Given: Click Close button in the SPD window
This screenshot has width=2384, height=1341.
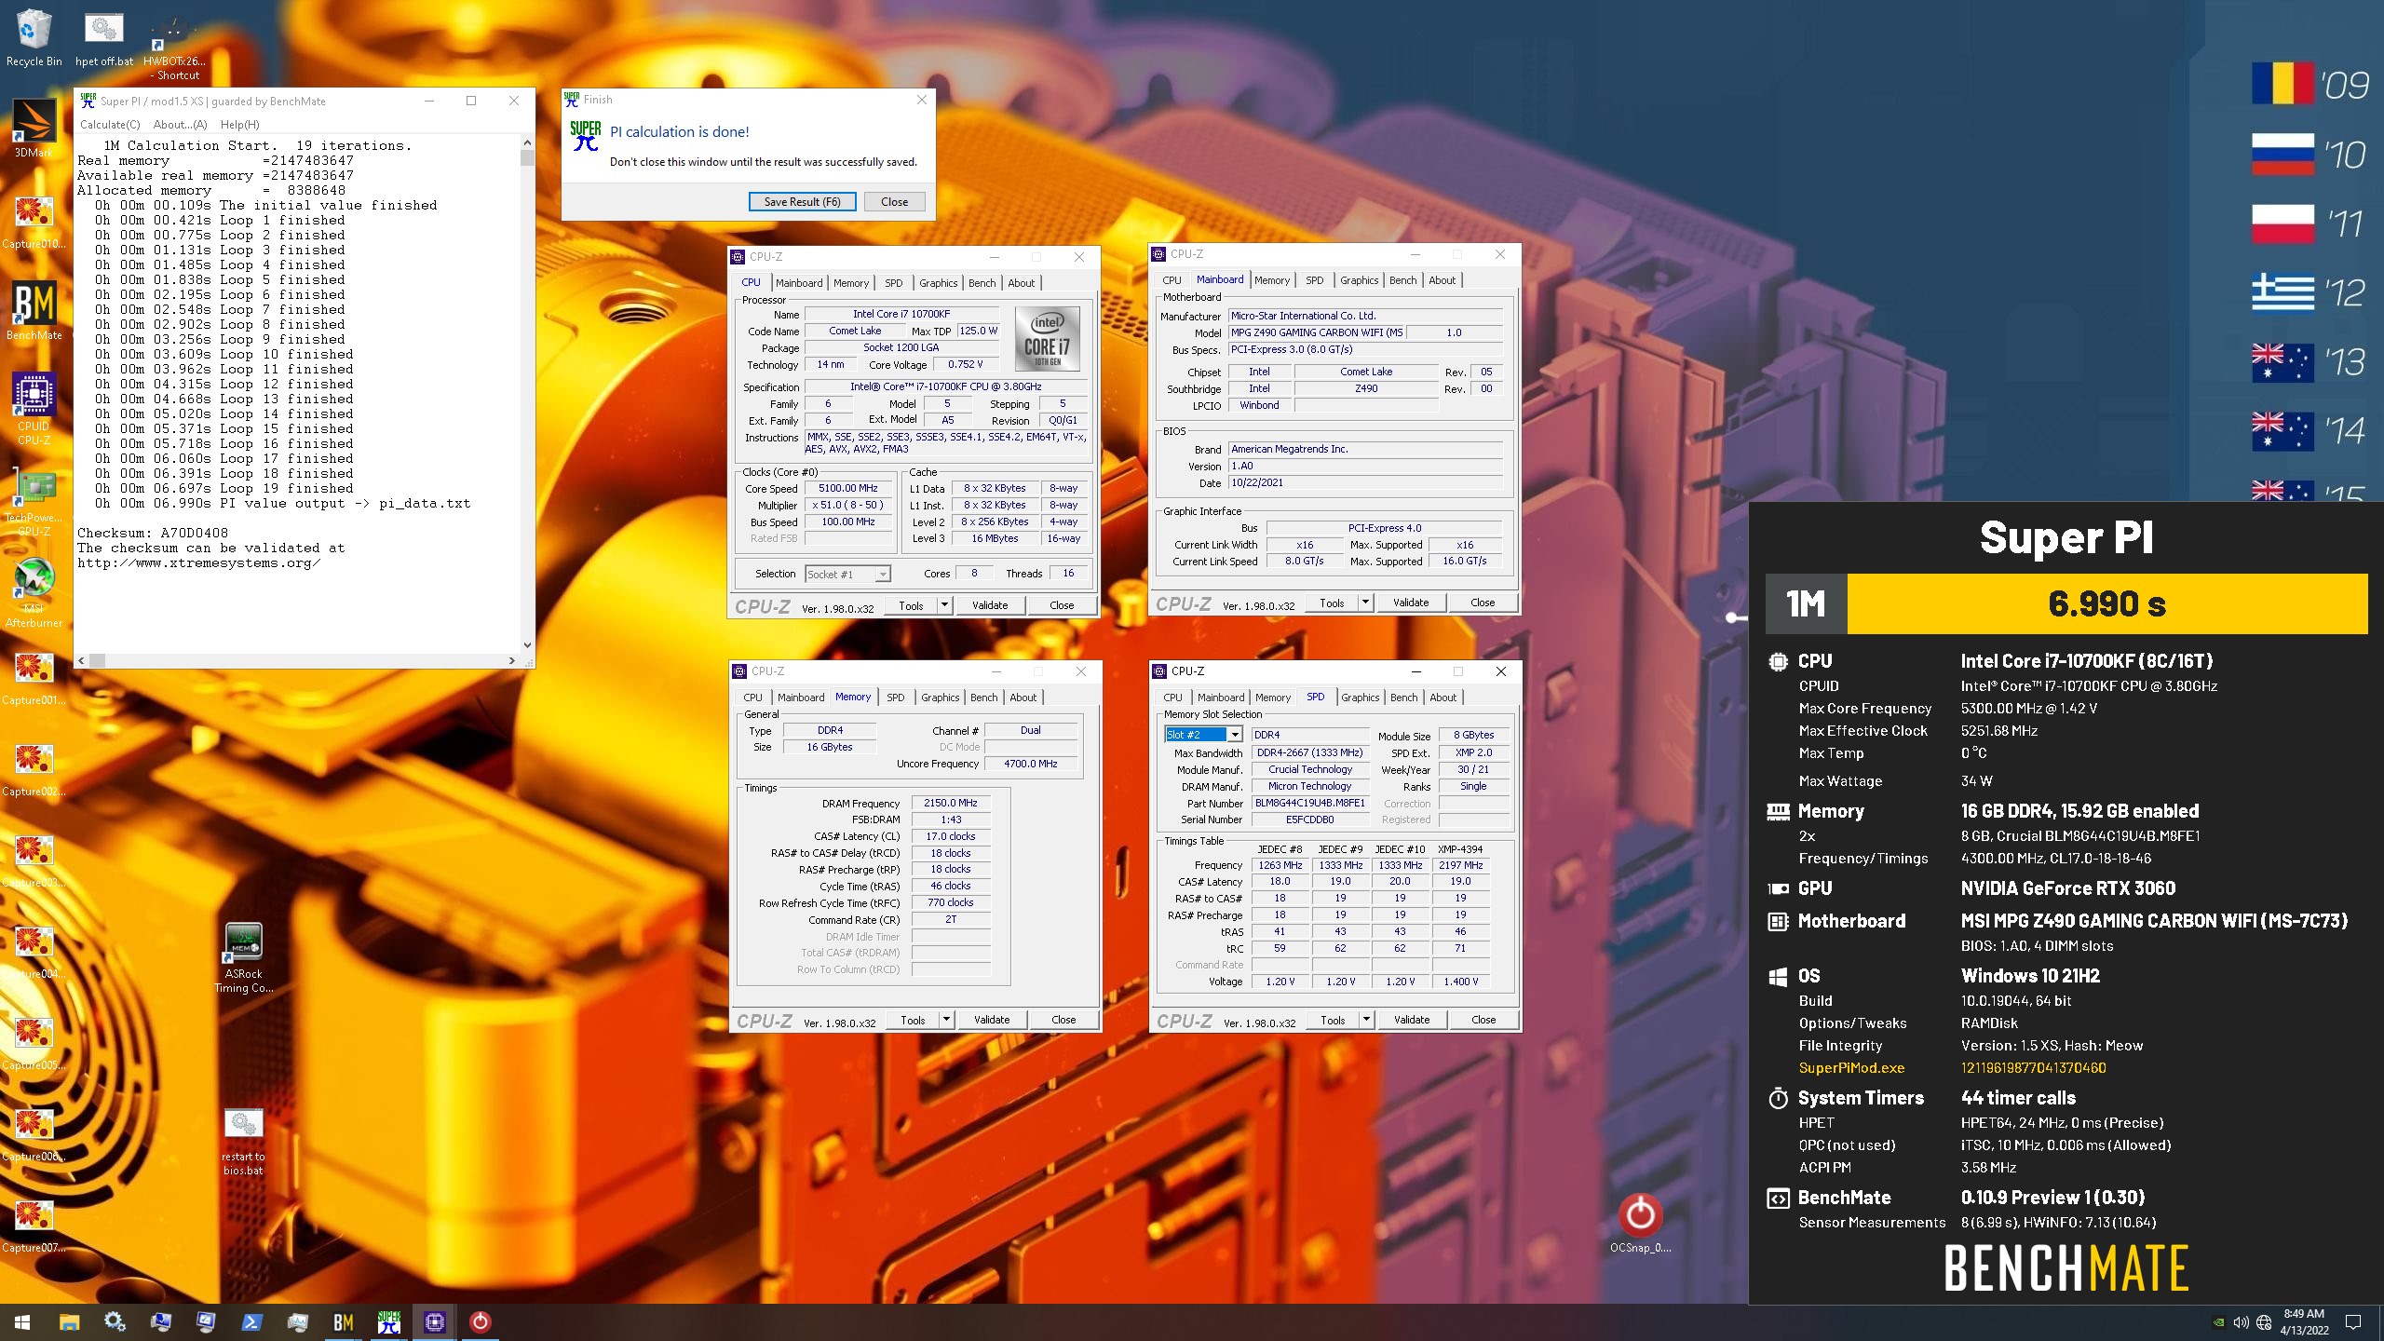Looking at the screenshot, I should [x=1483, y=1020].
